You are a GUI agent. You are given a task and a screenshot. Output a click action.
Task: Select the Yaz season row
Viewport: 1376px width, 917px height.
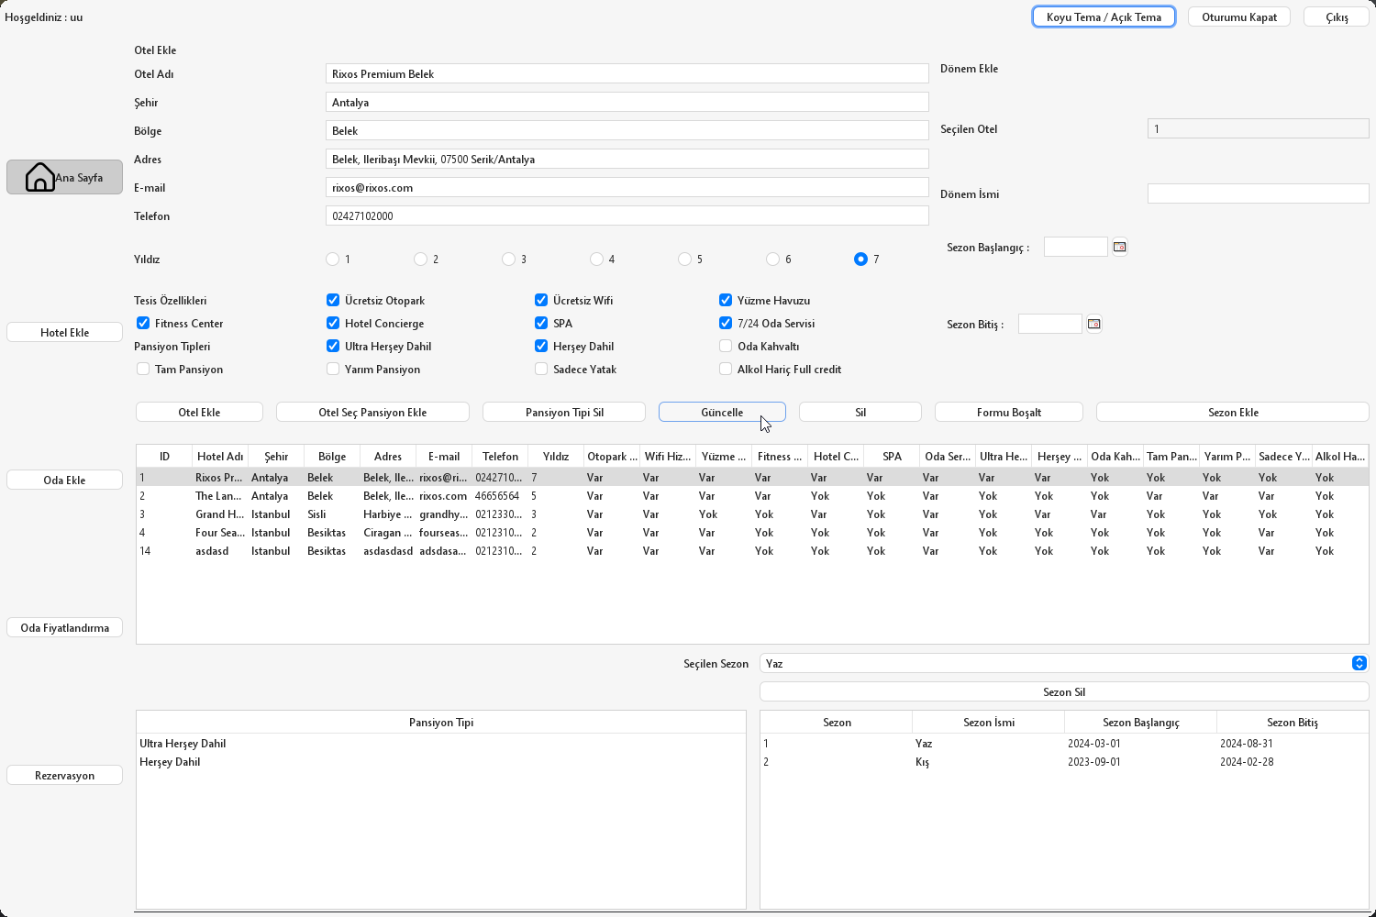coord(1064,743)
